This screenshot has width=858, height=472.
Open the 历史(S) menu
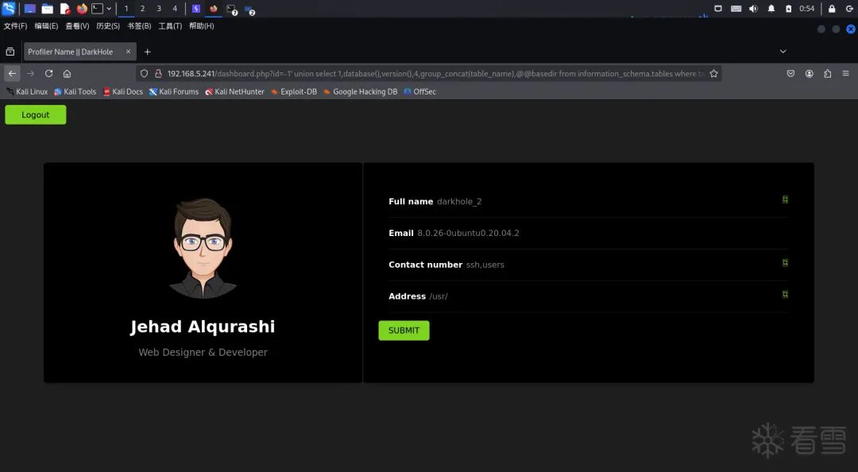[x=108, y=25]
